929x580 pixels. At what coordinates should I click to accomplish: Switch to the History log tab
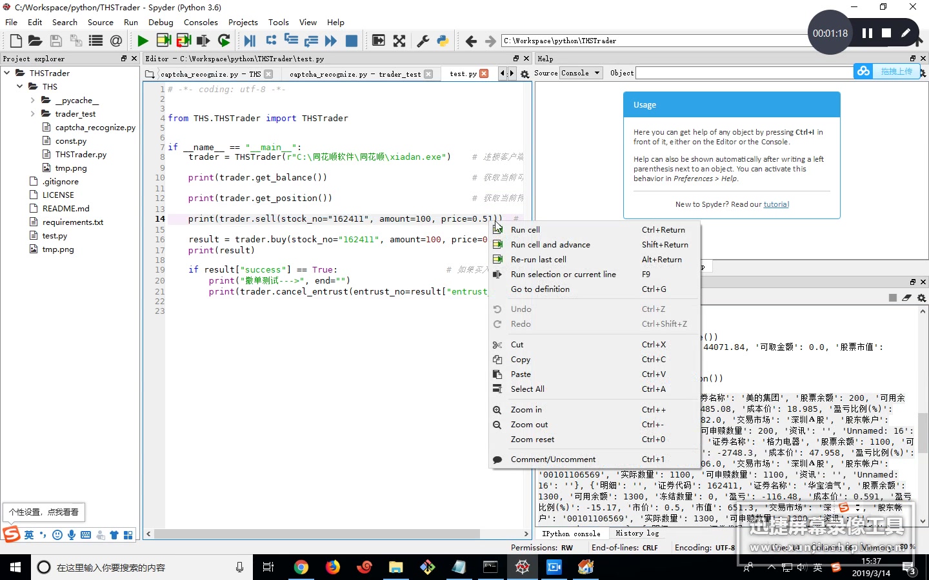click(637, 533)
